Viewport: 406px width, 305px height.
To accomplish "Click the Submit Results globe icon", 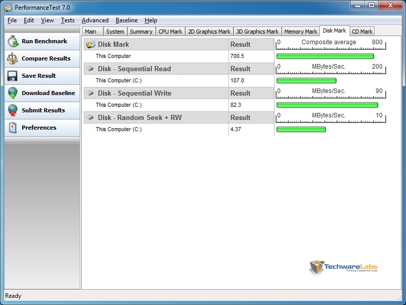I will [13, 111].
